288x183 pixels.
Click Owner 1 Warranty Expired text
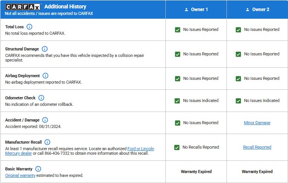[196, 172]
